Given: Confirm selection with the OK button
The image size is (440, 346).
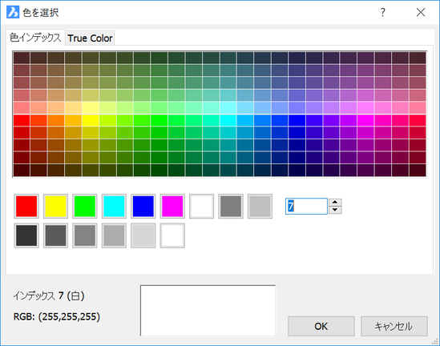Looking at the screenshot, I should tap(321, 326).
